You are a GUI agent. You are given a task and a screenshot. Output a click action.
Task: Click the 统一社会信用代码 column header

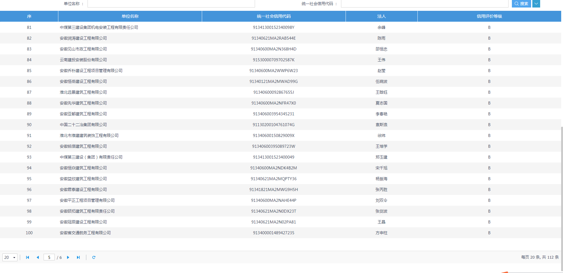tap(274, 16)
